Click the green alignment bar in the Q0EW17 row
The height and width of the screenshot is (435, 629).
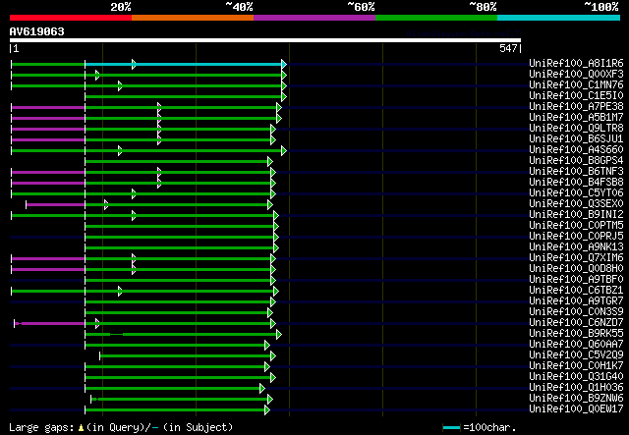point(175,410)
